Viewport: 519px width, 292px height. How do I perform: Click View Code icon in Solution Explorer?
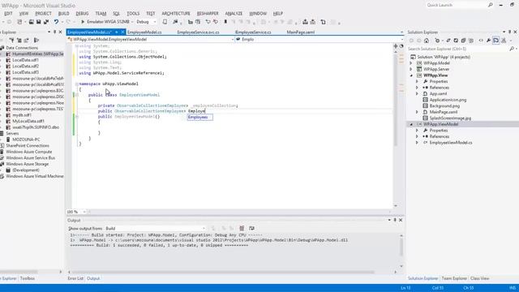click(x=481, y=41)
